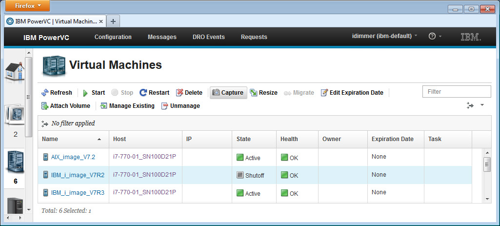Click Restart in the toolbar
Screen dimensions: 500x226
pyautogui.click(x=155, y=93)
